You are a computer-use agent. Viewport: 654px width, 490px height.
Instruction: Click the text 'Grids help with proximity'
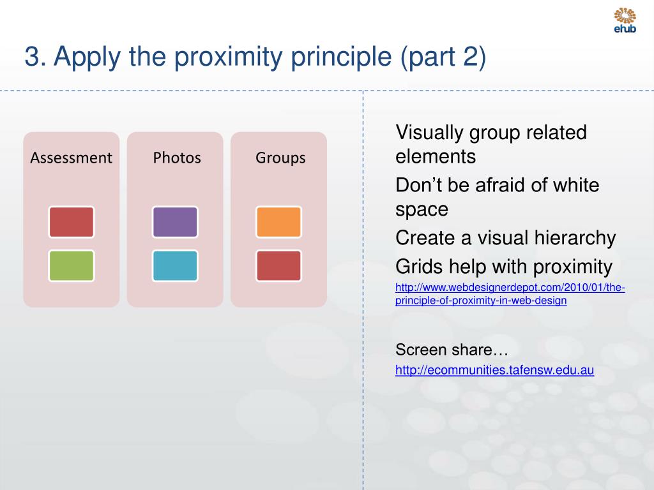(x=504, y=267)
